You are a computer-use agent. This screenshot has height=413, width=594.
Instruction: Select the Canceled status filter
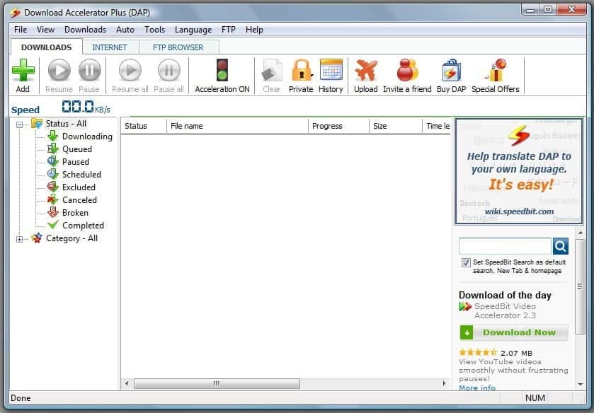point(79,200)
